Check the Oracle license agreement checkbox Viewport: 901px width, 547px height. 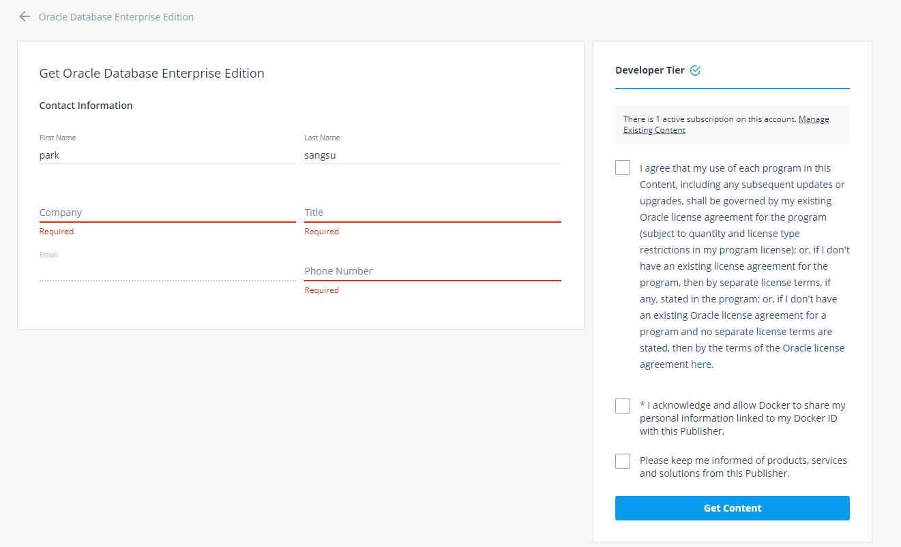tap(623, 168)
